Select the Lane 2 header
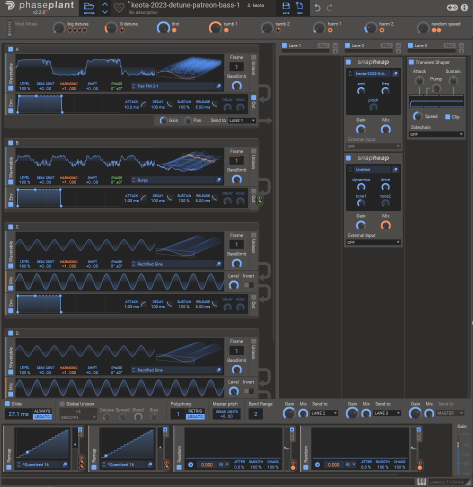The image size is (473, 487). pyautogui.click(x=358, y=45)
